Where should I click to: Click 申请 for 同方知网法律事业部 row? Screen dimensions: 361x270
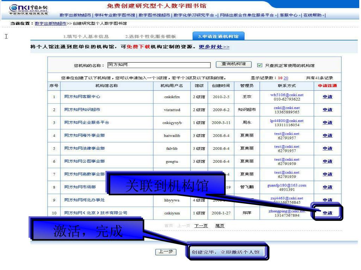click(328, 148)
